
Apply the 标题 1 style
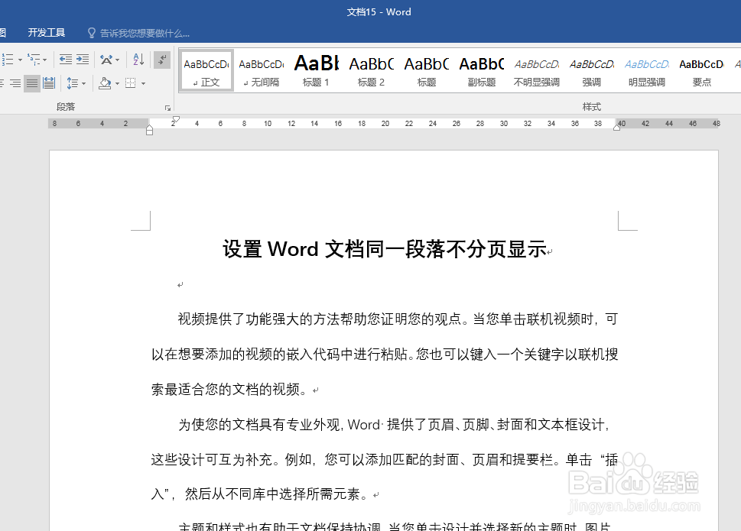(316, 71)
